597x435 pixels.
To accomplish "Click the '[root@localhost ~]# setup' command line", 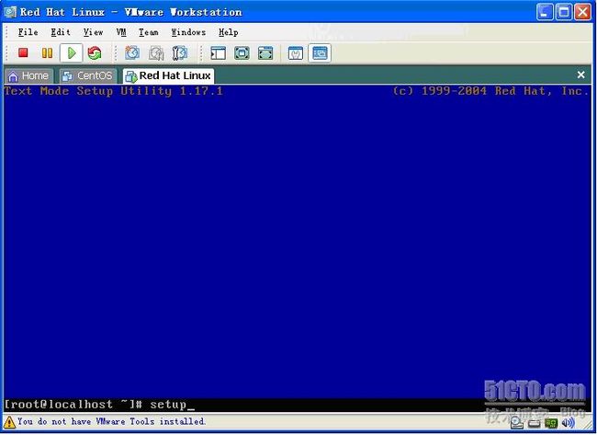I will click(99, 405).
